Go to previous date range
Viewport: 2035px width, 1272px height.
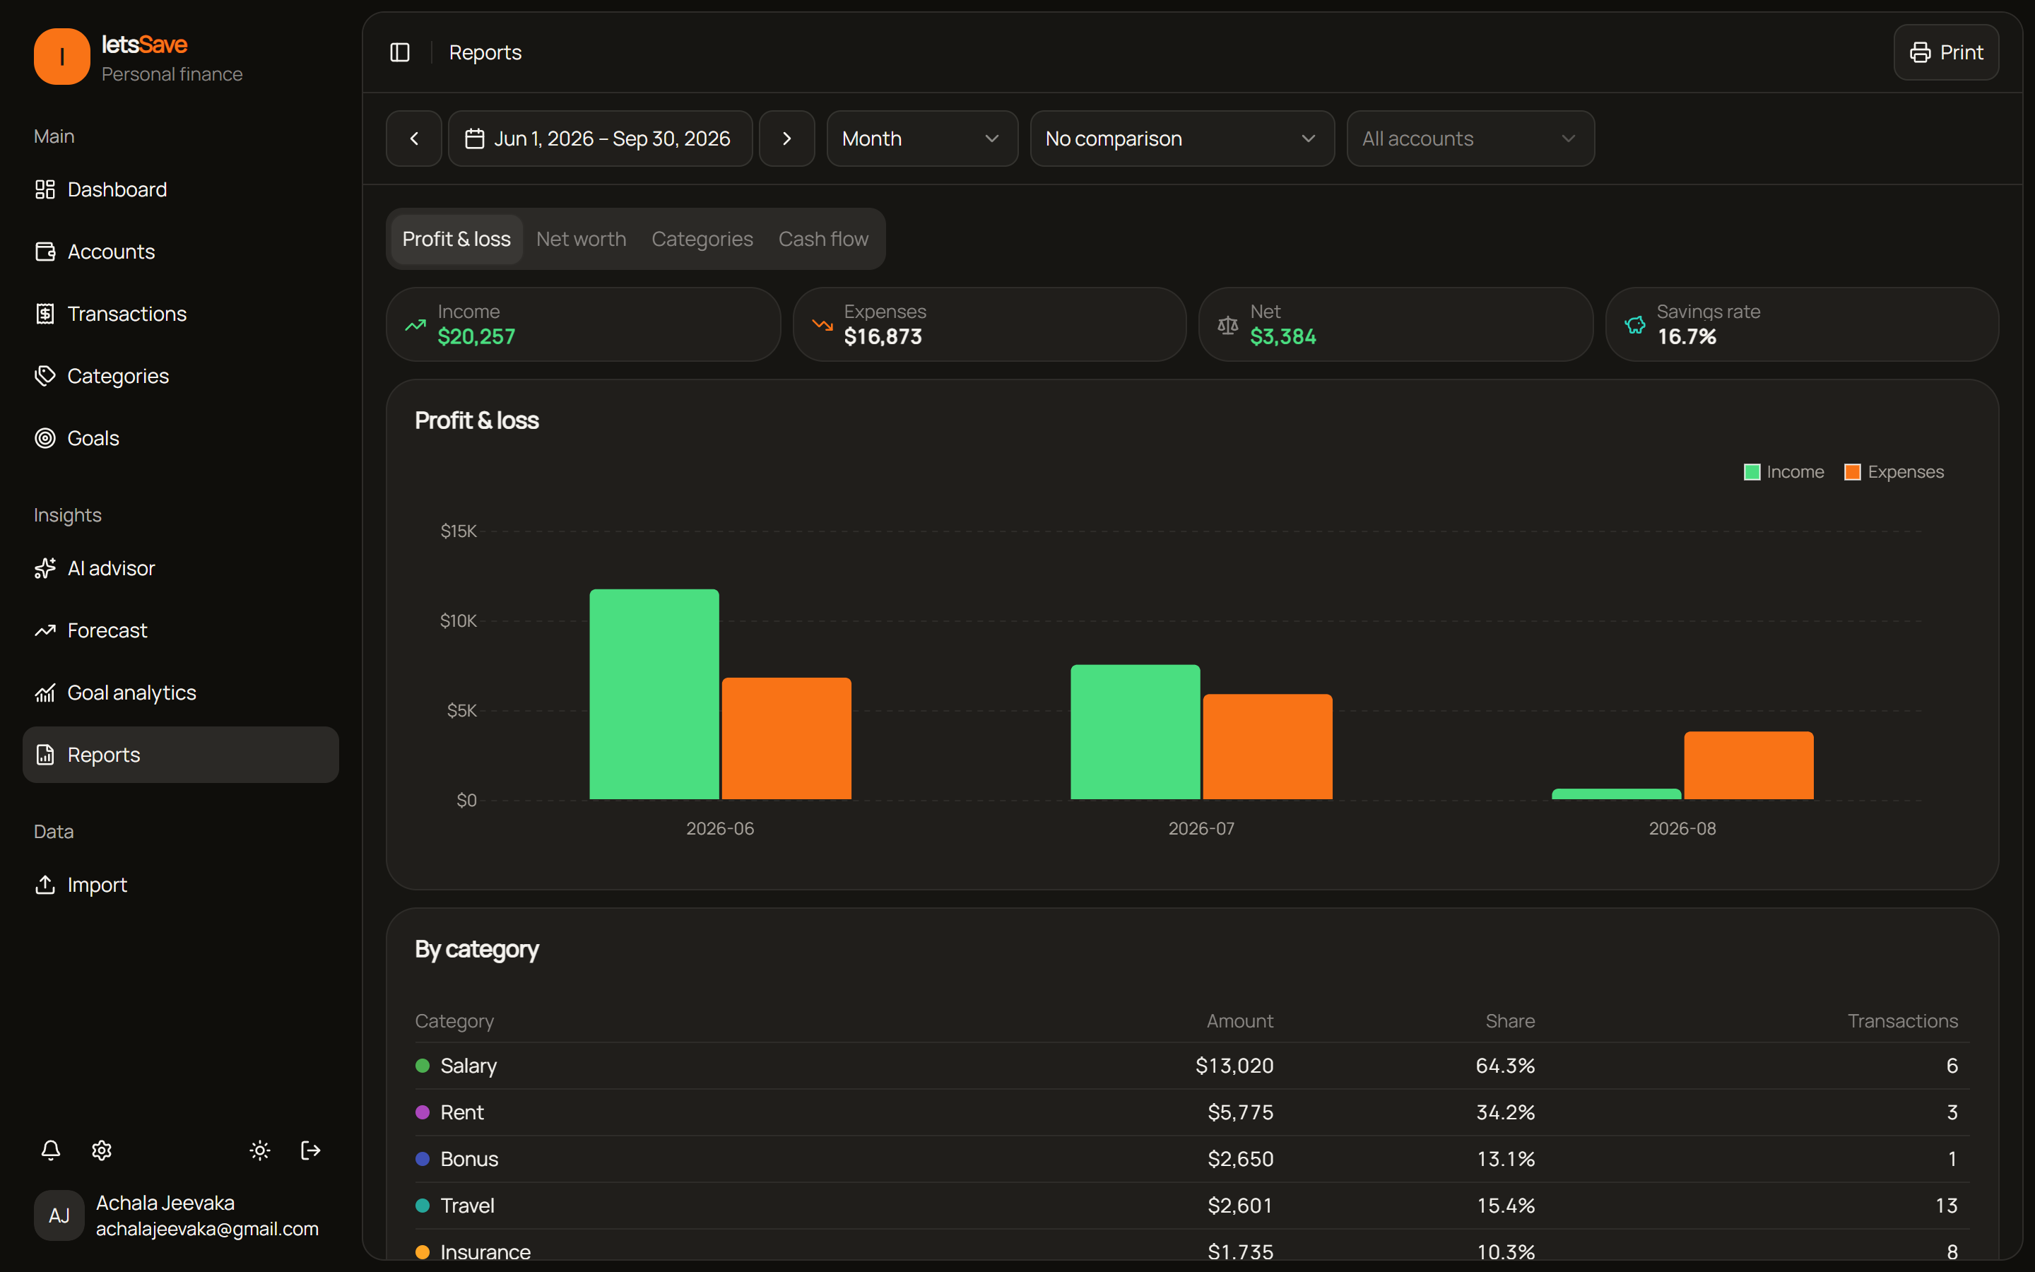(414, 139)
